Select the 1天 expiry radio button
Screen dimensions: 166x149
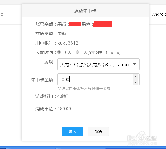(x=77, y=52)
